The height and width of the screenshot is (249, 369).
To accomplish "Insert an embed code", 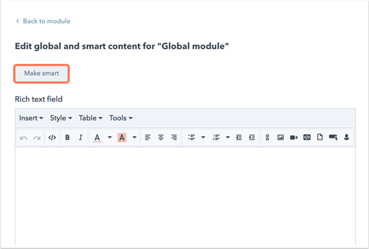I will [x=307, y=137].
